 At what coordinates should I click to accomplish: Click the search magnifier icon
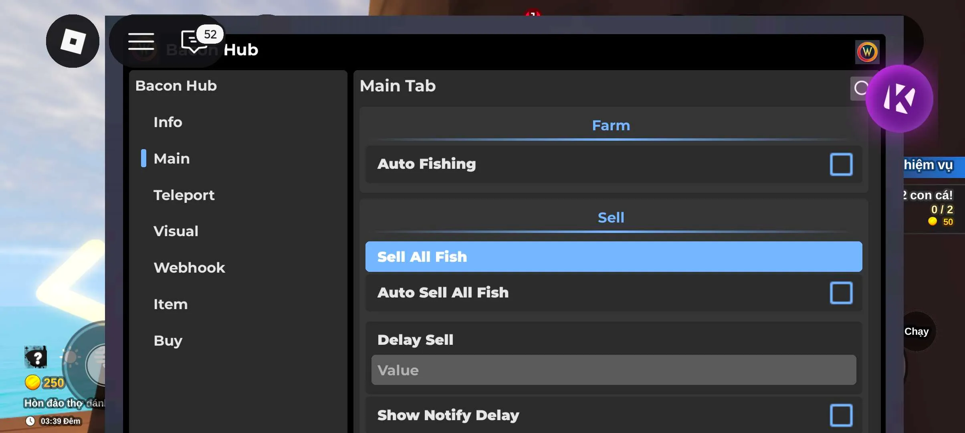point(860,88)
